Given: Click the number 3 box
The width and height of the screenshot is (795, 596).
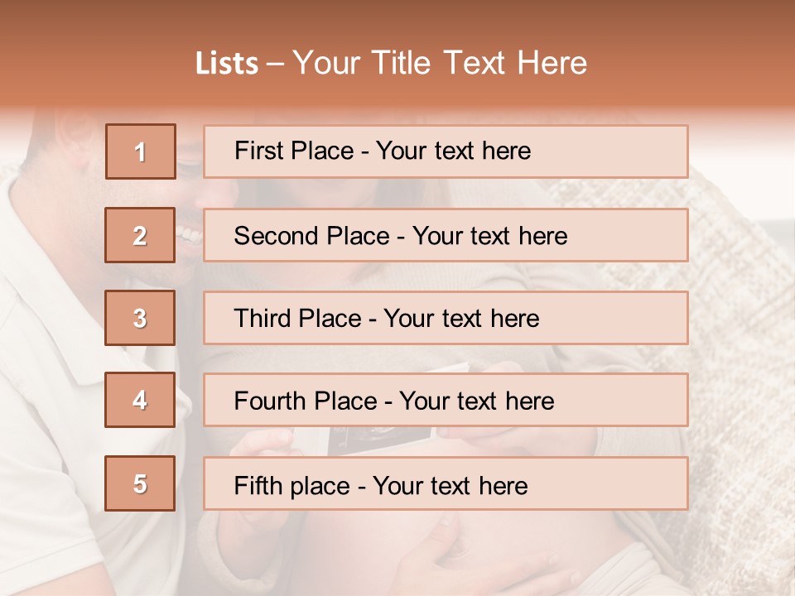Looking at the screenshot, I should pos(140,318).
